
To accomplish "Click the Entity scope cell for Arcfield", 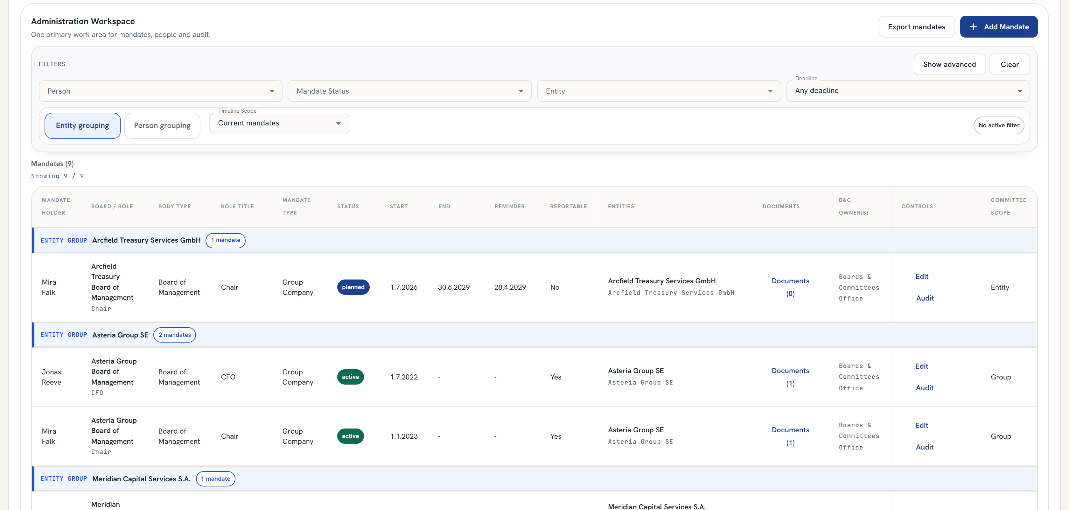I will coord(999,287).
